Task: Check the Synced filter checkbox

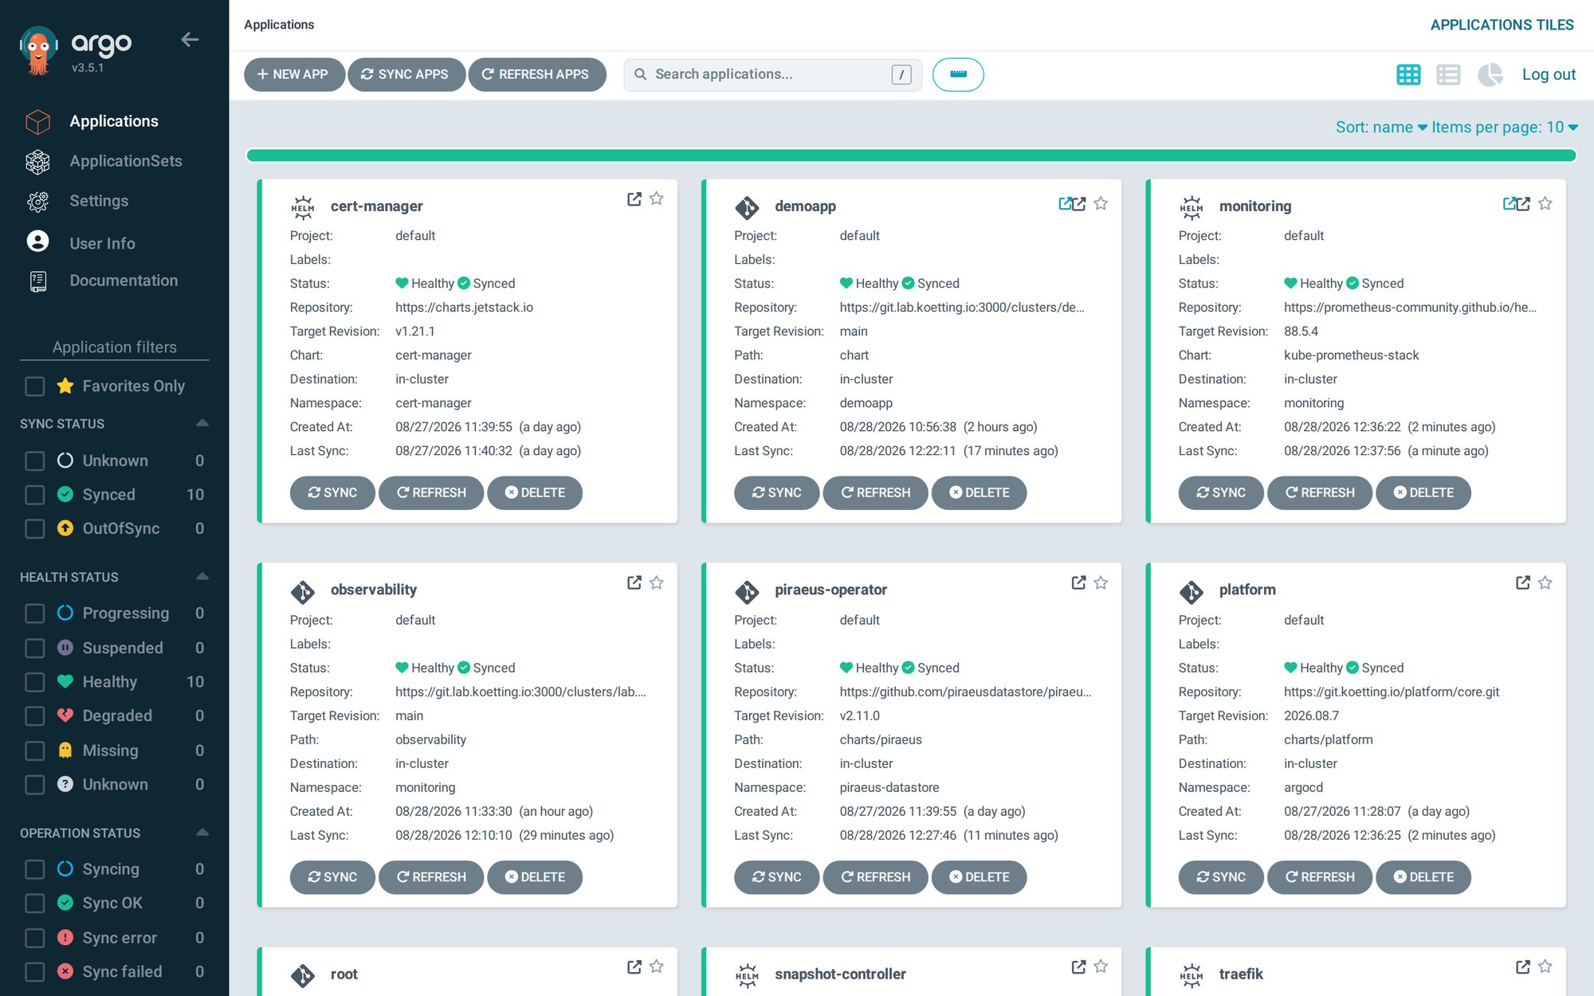Action: coord(35,495)
